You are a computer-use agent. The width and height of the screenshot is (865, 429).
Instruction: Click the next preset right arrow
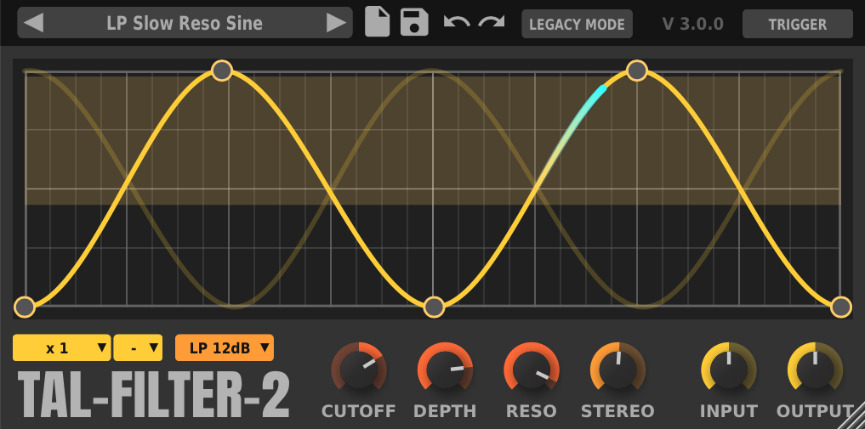point(336,23)
